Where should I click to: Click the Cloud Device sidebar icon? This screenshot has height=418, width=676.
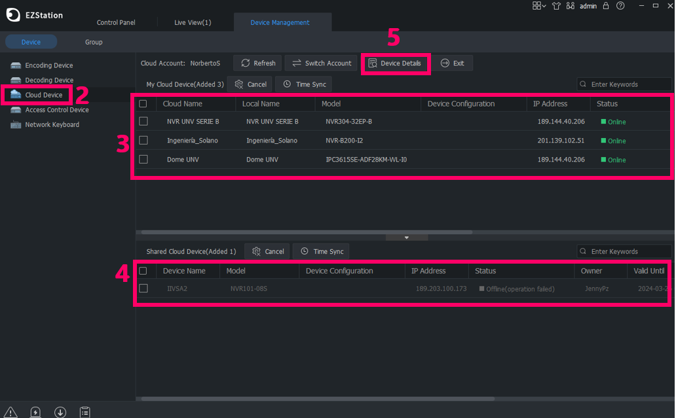[x=16, y=95]
